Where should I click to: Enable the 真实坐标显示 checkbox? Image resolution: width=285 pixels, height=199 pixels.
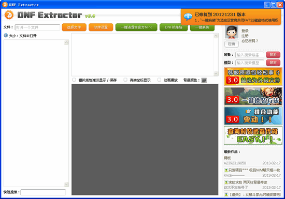125,80
